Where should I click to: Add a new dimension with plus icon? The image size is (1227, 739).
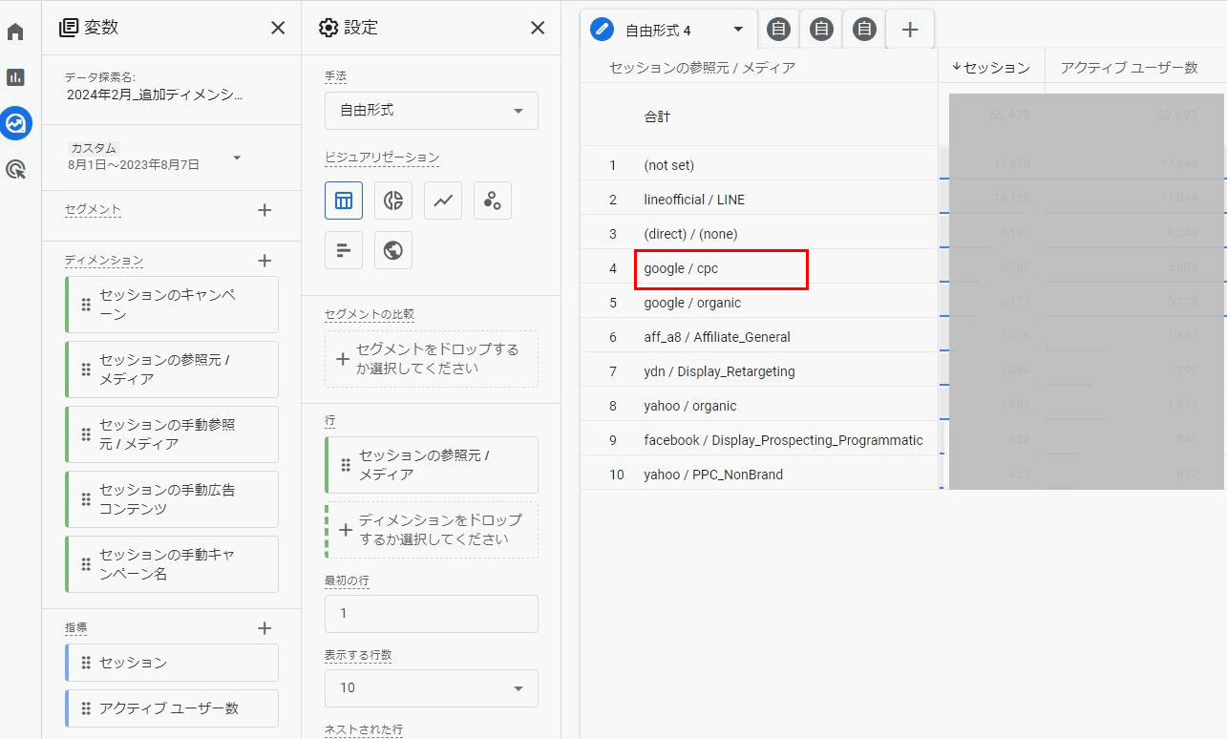tap(264, 261)
